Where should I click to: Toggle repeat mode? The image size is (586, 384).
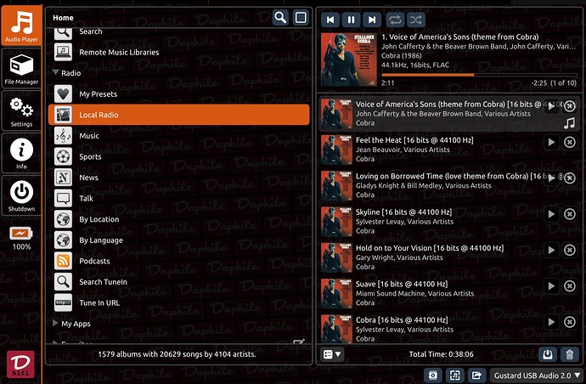pyautogui.click(x=395, y=19)
